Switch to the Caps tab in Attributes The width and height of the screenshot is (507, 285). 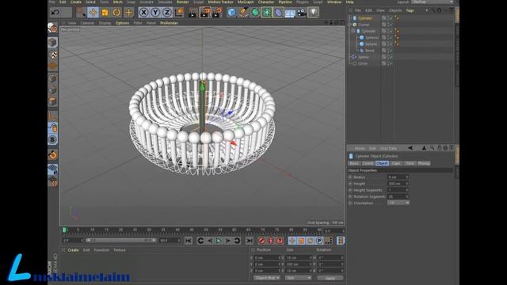tap(396, 163)
